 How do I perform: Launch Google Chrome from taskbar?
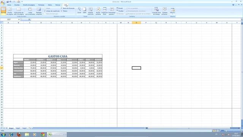[43, 134]
